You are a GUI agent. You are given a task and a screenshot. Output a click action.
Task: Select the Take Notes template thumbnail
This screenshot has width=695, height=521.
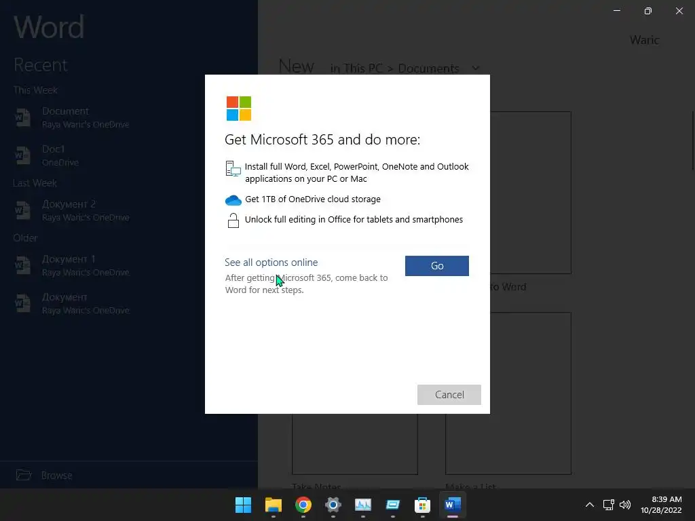tap(354, 444)
